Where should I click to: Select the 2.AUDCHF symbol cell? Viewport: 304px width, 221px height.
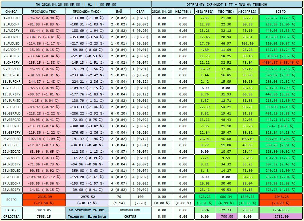pos(11,24)
